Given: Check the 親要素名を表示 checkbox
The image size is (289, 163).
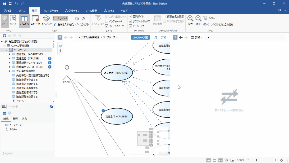Looking at the screenshot, I should pos(164,16).
